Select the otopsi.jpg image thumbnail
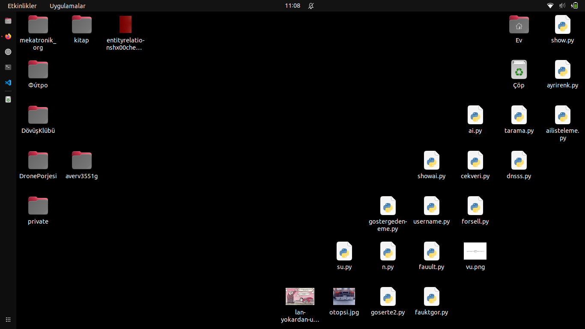 point(344,296)
